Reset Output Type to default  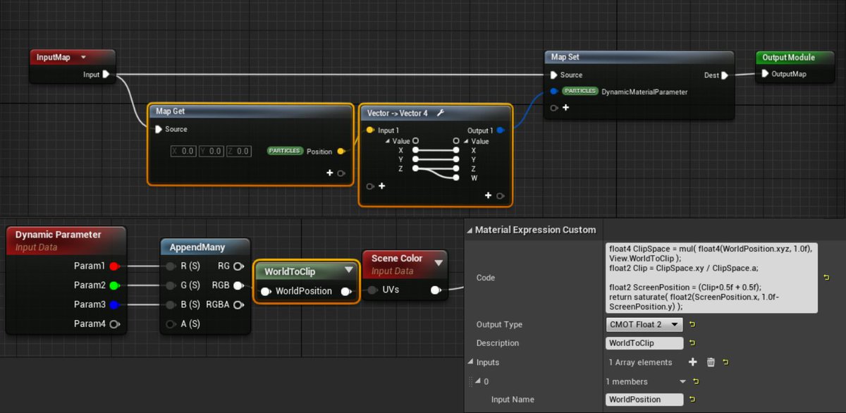[x=693, y=325]
